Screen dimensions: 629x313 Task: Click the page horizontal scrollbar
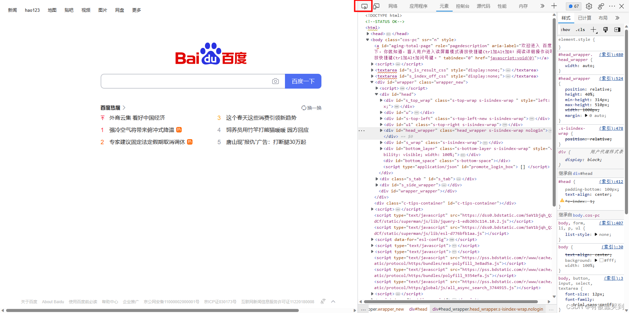tap(152, 310)
